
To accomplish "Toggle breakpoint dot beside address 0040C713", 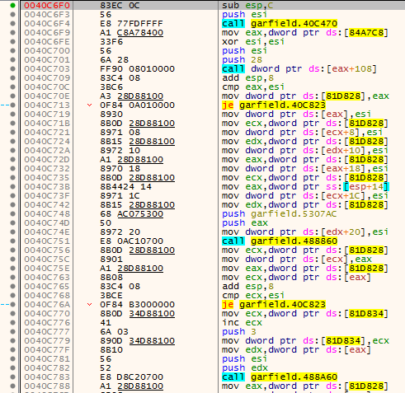I will coord(12,105).
